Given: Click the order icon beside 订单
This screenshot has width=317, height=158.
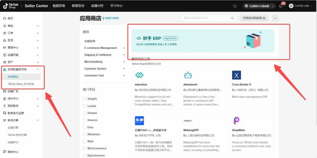Looking at the screenshot, I should pyautogui.click(x=5, y=33).
